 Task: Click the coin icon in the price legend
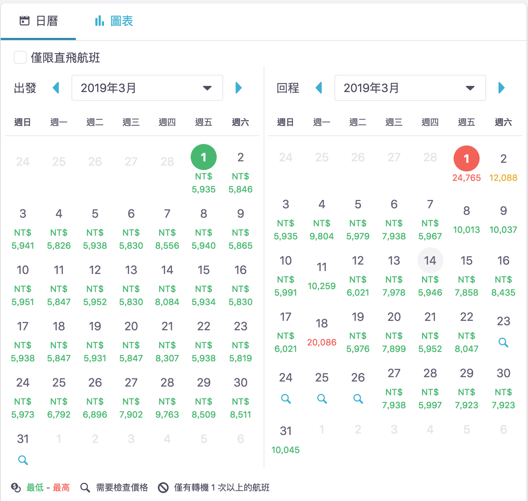pos(15,487)
